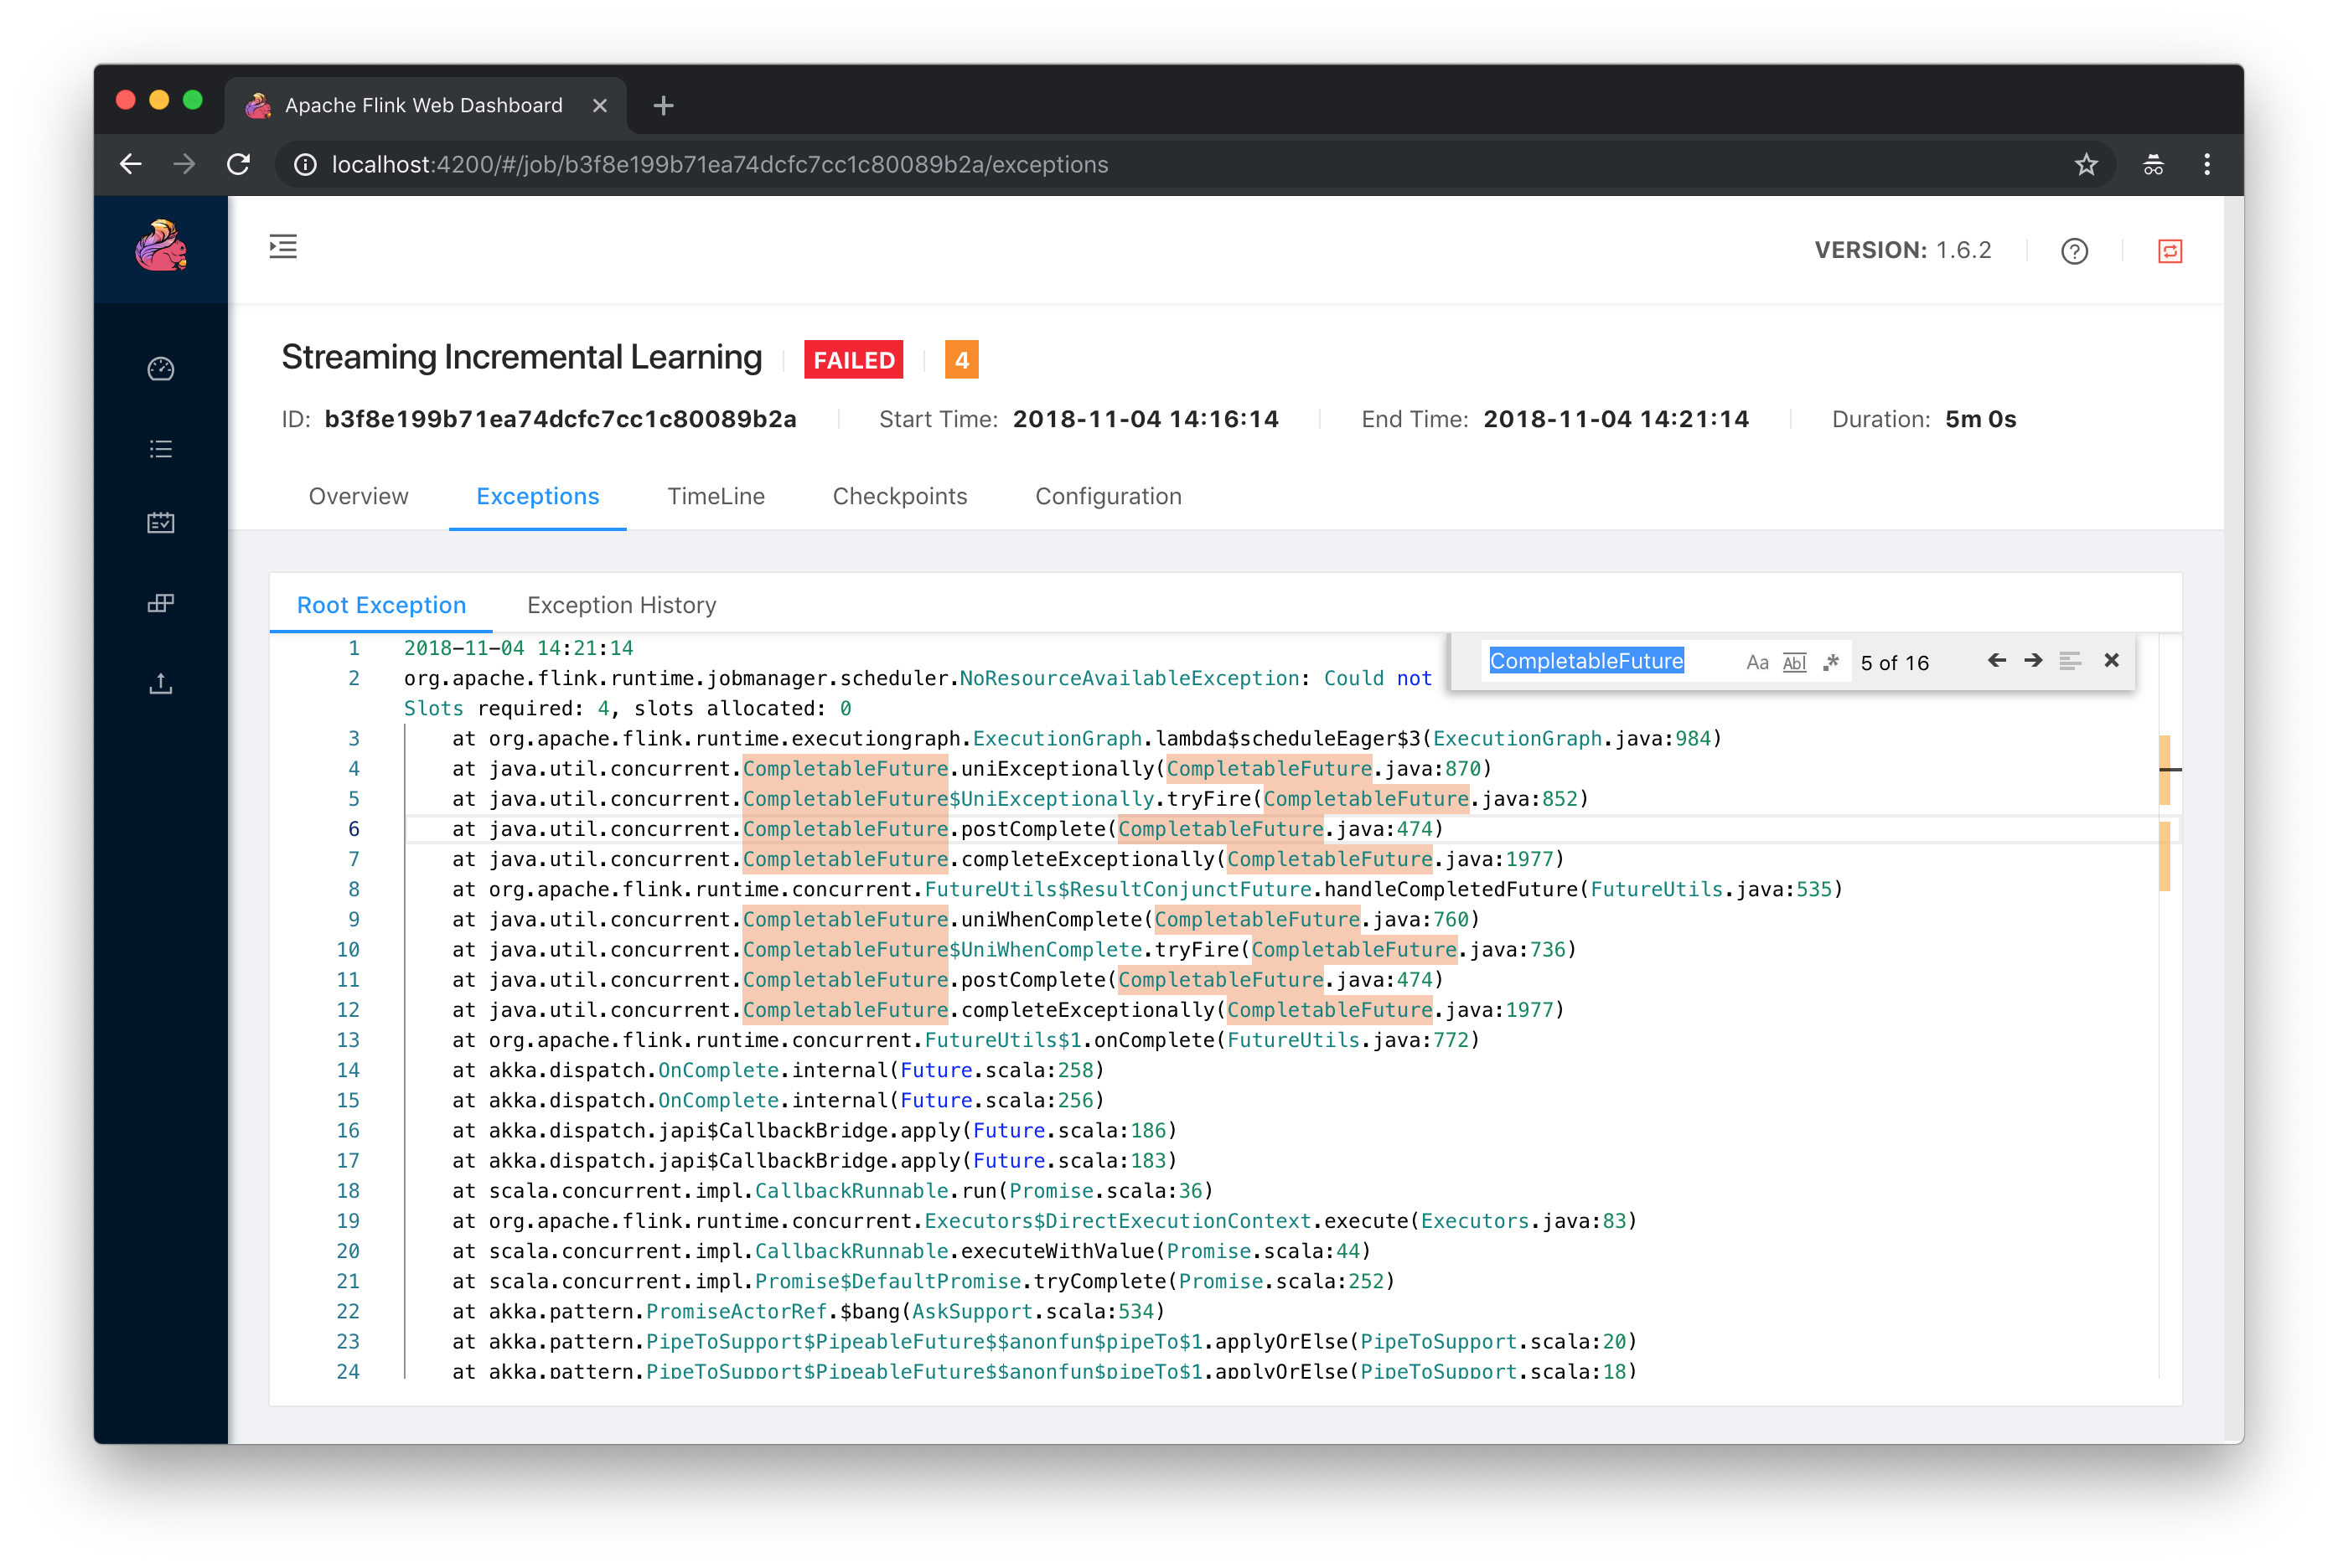
Task: Open the Exception History tab
Action: click(x=621, y=605)
